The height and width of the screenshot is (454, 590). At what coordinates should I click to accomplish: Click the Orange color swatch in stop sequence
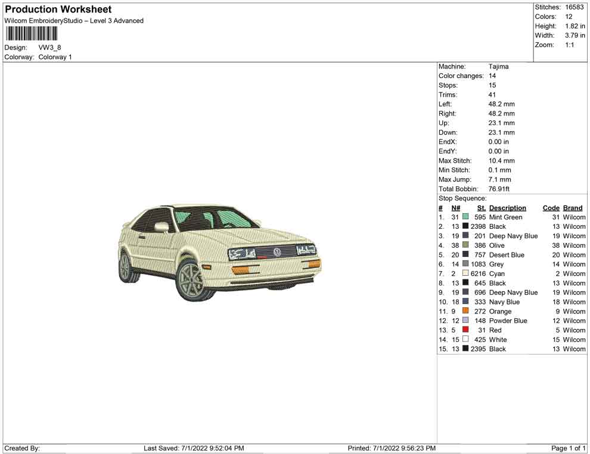[x=465, y=312]
